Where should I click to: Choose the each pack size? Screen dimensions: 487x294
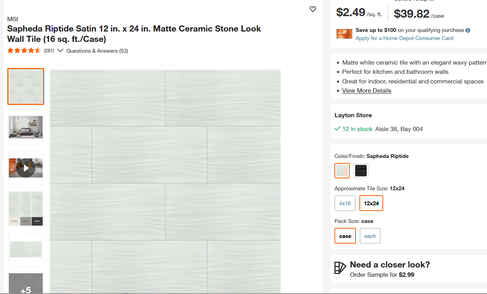pyautogui.click(x=370, y=236)
